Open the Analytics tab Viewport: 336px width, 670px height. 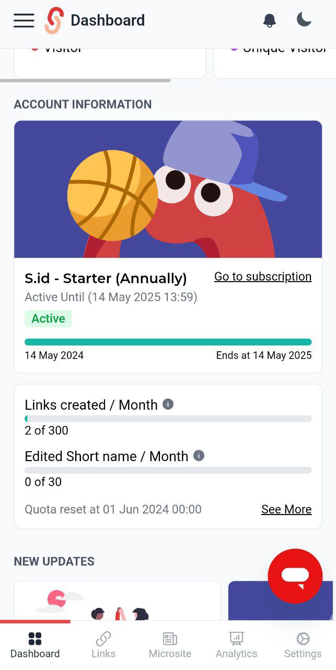[237, 645]
